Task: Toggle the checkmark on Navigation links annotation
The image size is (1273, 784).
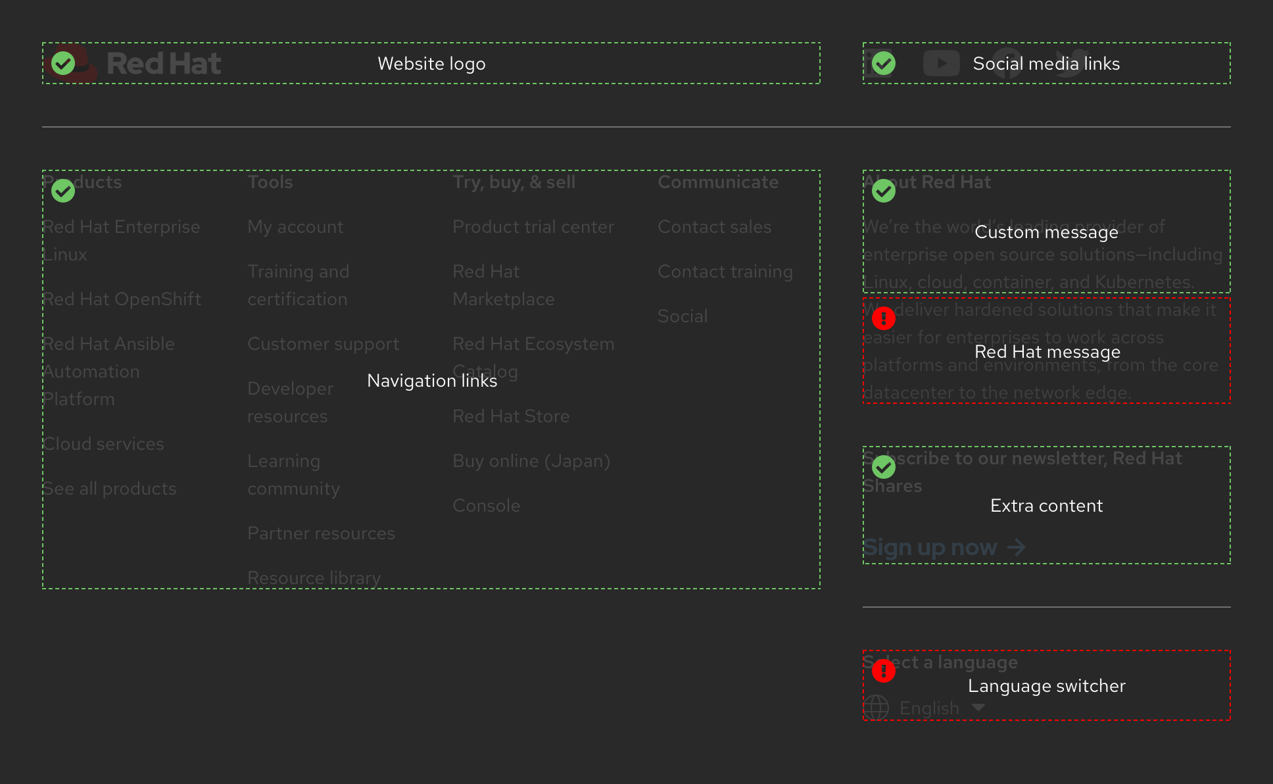Action: [x=63, y=191]
